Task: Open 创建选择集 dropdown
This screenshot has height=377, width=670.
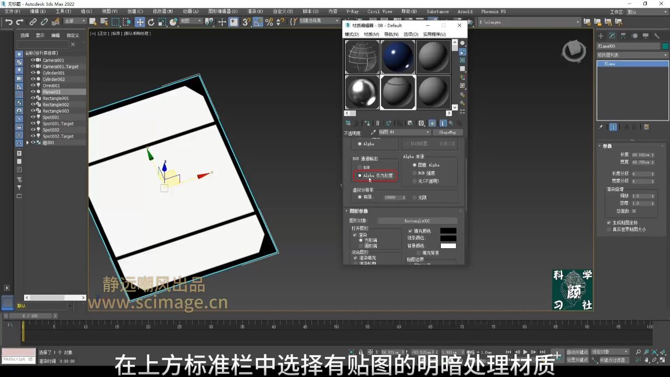Action: tap(320, 21)
